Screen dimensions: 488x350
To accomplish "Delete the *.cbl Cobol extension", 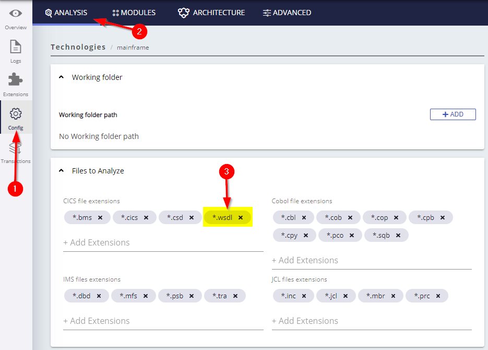I will click(x=304, y=217).
